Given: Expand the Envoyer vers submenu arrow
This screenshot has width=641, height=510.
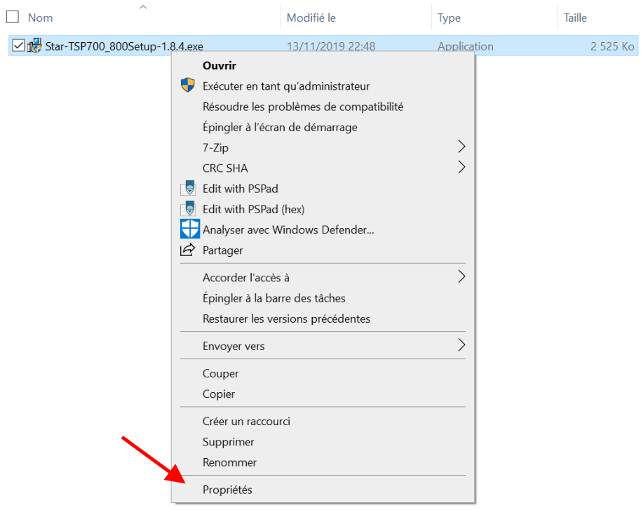Looking at the screenshot, I should coord(461,345).
